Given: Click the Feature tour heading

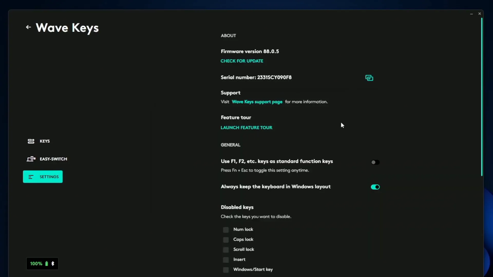Looking at the screenshot, I should (236, 117).
